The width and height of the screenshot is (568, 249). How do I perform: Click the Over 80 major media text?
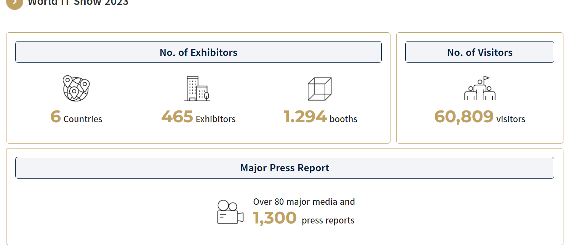pos(304,202)
